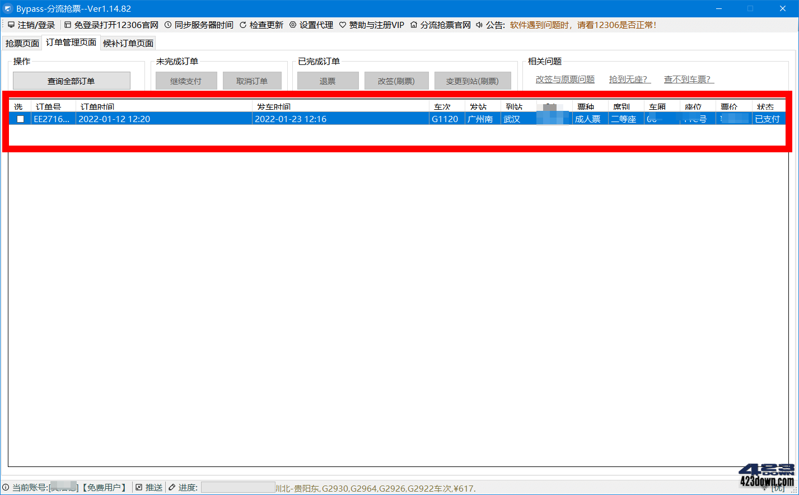Open the 注销/登录 account icon
The width and height of the screenshot is (799, 495).
11,25
